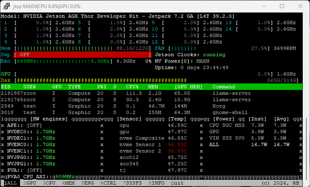Click the Model NVIDIA Jetson AGX Thor line
The height and width of the screenshot is (187, 310).
(118, 16)
